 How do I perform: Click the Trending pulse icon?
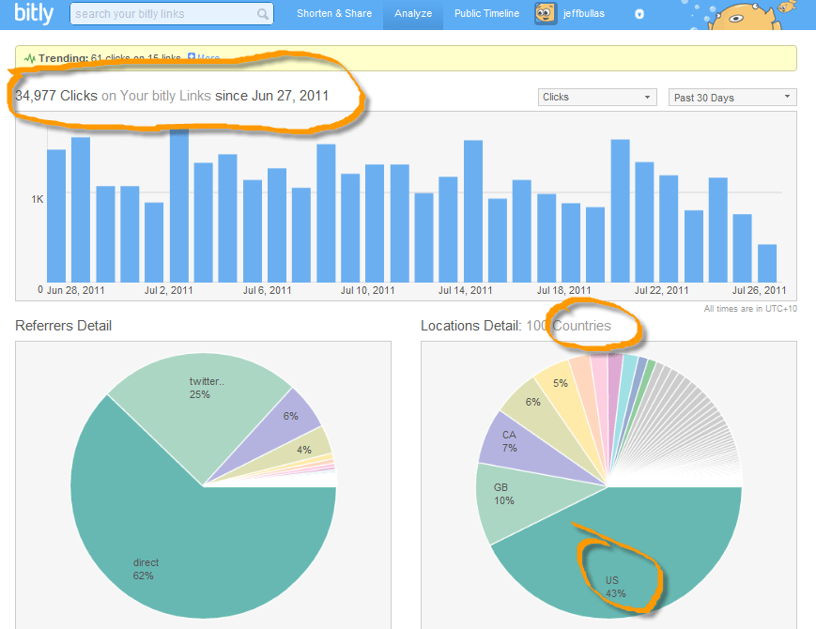(30, 58)
